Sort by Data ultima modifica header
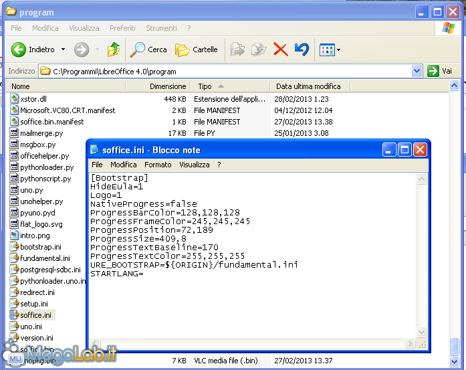The height and width of the screenshot is (370, 466). pyautogui.click(x=310, y=86)
